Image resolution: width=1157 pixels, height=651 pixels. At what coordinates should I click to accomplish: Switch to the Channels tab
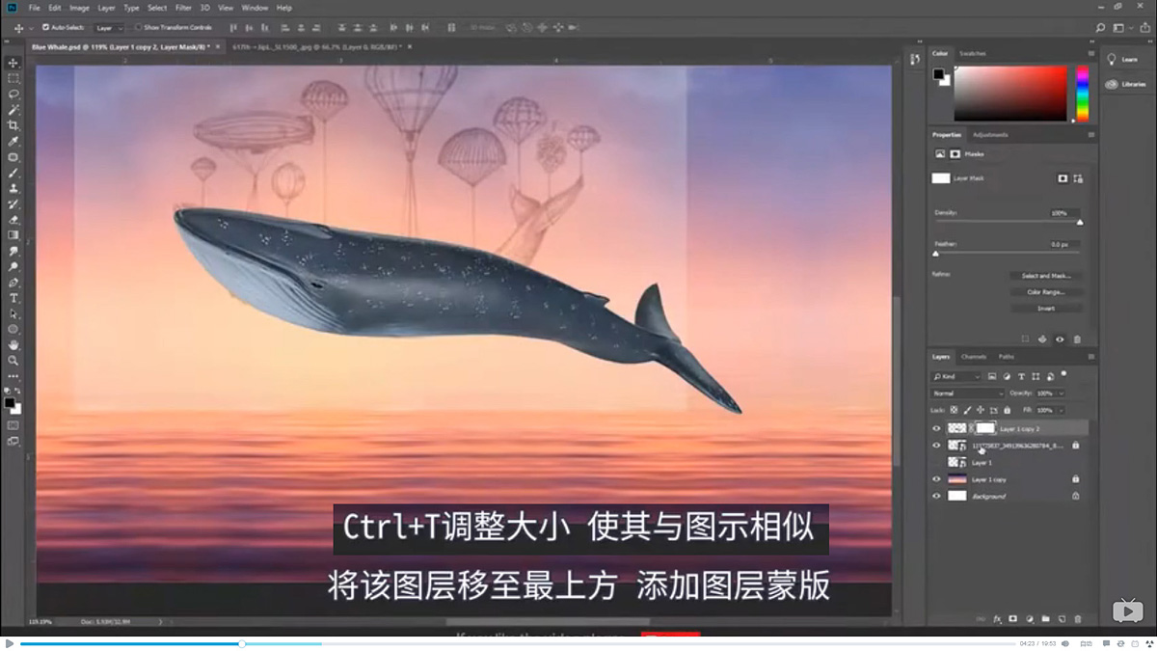[x=977, y=357]
